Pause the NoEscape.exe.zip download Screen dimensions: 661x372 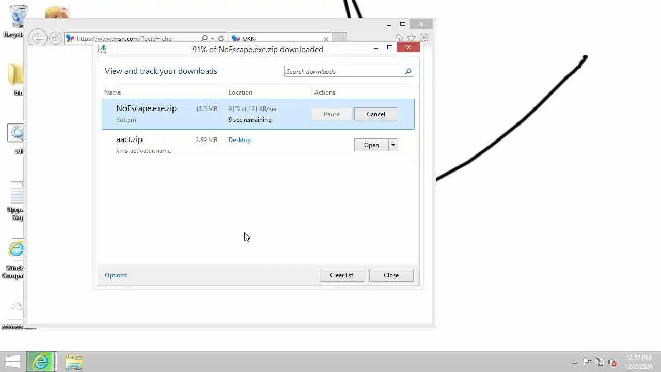coord(332,114)
